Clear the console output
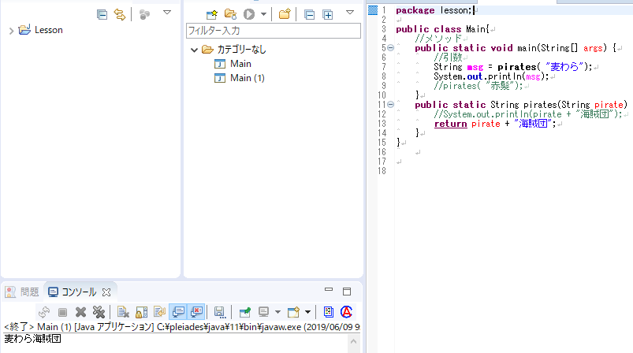Screen dimensions: 633x353 point(123,312)
